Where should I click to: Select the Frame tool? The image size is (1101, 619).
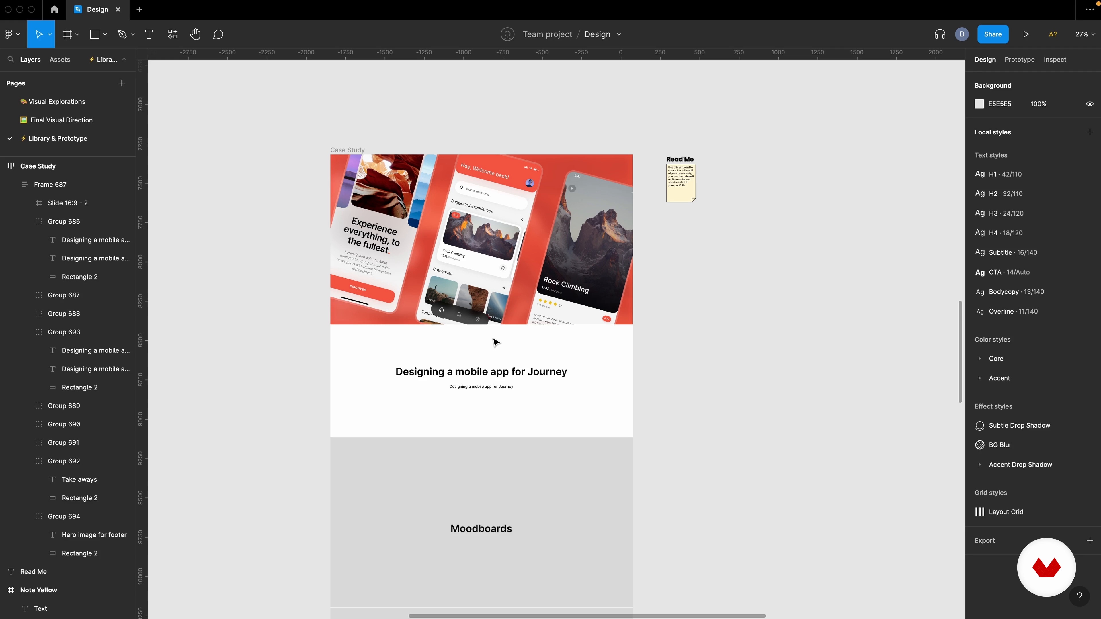(x=67, y=34)
